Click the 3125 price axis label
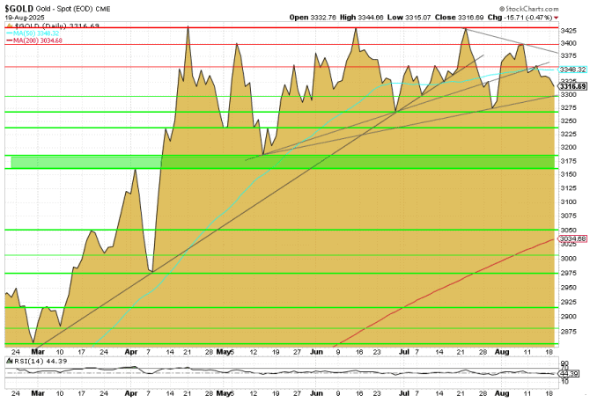Screen dimensions: 590x403 [568, 188]
